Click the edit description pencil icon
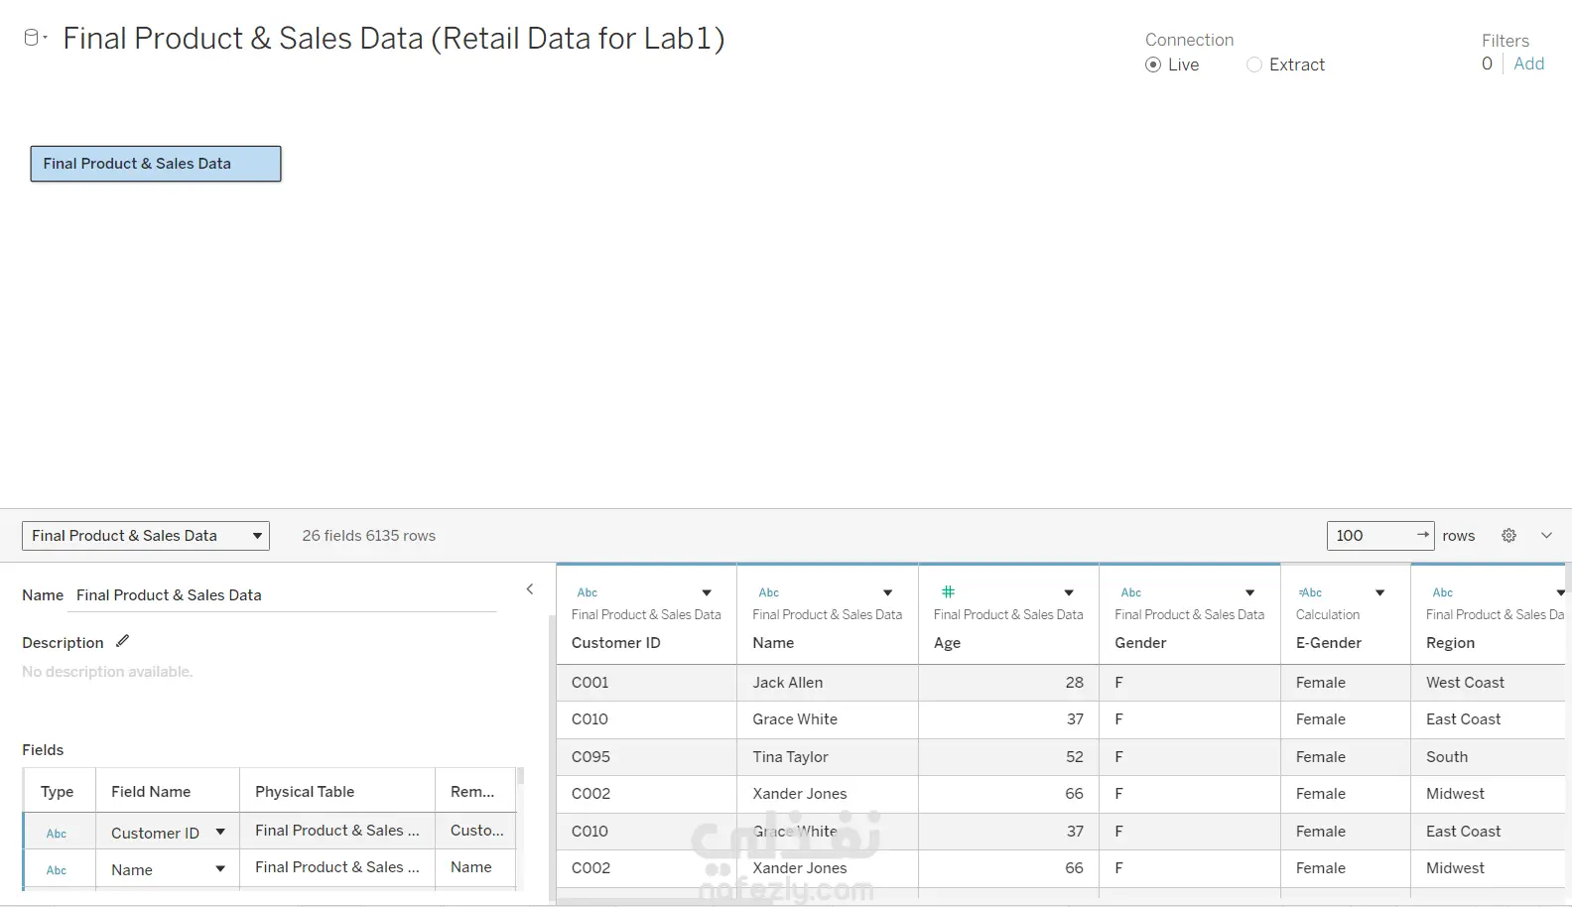This screenshot has height=907, width=1572. point(122,641)
